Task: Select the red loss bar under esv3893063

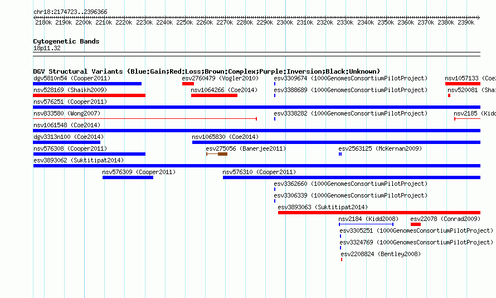Action: pyautogui.click(x=380, y=213)
